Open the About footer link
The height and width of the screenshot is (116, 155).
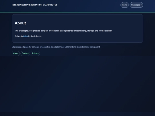point(16,53)
